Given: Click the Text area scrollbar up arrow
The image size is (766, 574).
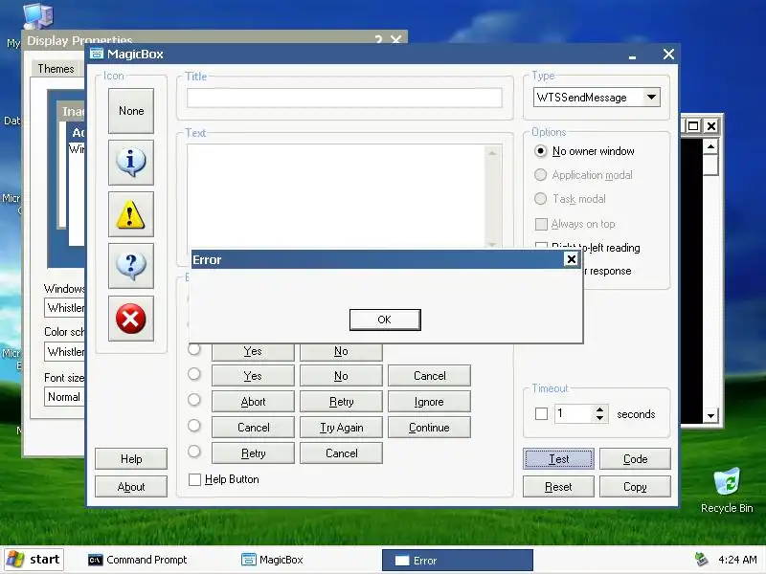Looking at the screenshot, I should [x=492, y=153].
